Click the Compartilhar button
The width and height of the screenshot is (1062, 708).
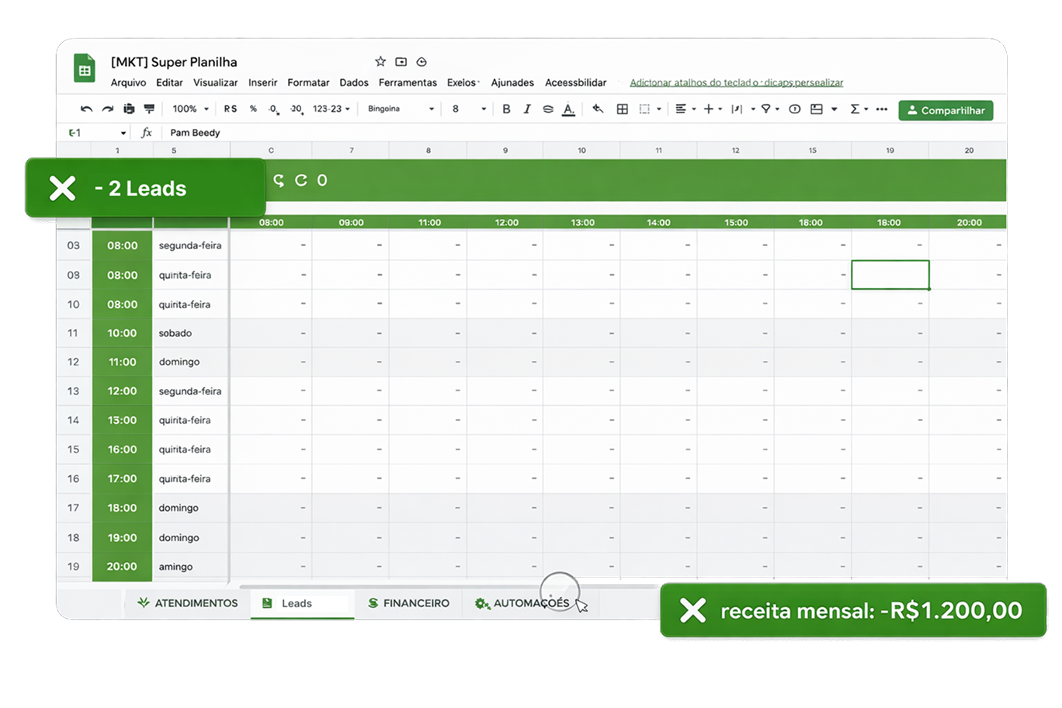click(946, 110)
